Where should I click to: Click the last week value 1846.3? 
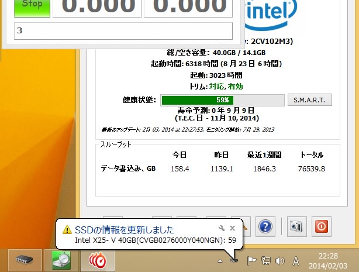pos(264,169)
